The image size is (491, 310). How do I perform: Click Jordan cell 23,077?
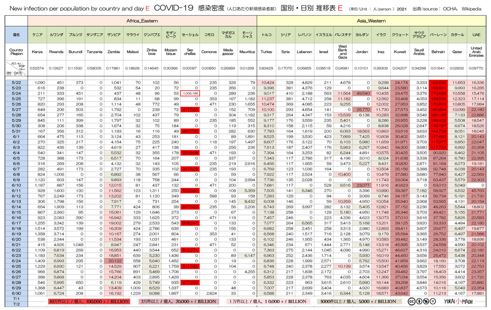pos(362,185)
